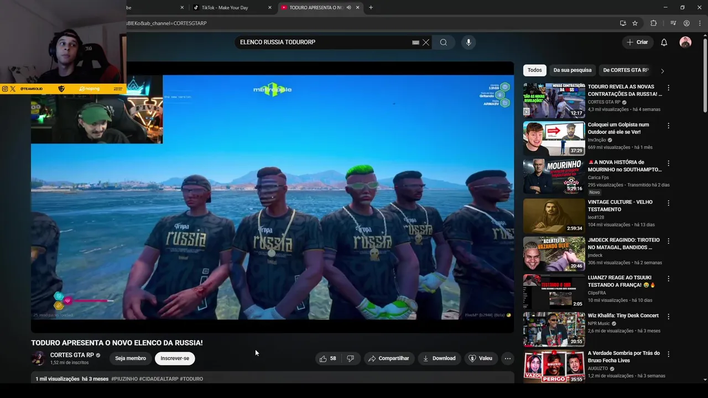The height and width of the screenshot is (398, 708).
Task: Open options for VINTAGE CULTURE video
Action: [x=668, y=203]
